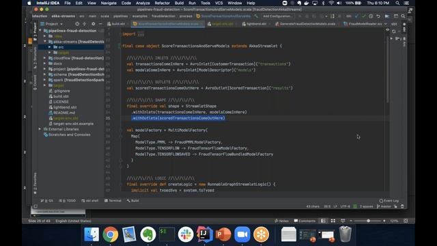The image size is (437, 246).
Task: Click the Collapse All icon in Project panel
Action: click(x=85, y=24)
